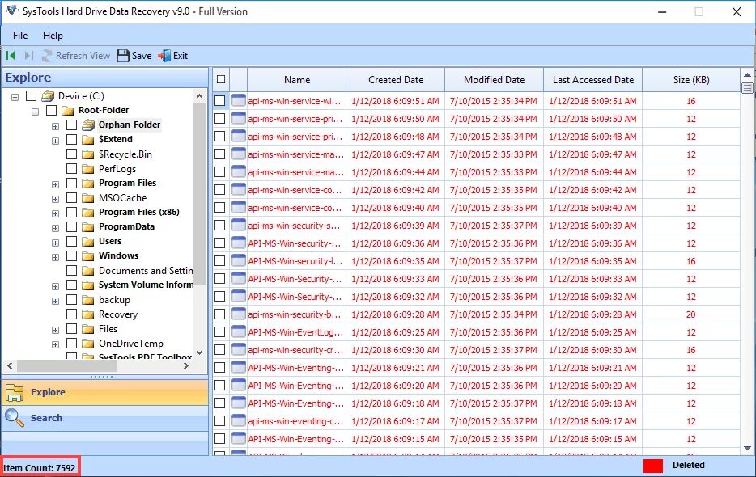Click the Device (C:) drive icon
This screenshot has height=477, width=756.
[48, 96]
